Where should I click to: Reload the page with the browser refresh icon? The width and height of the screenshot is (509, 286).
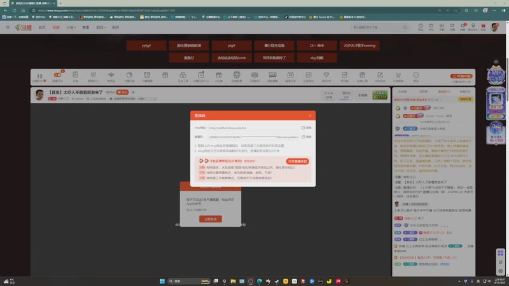(x=14, y=10)
